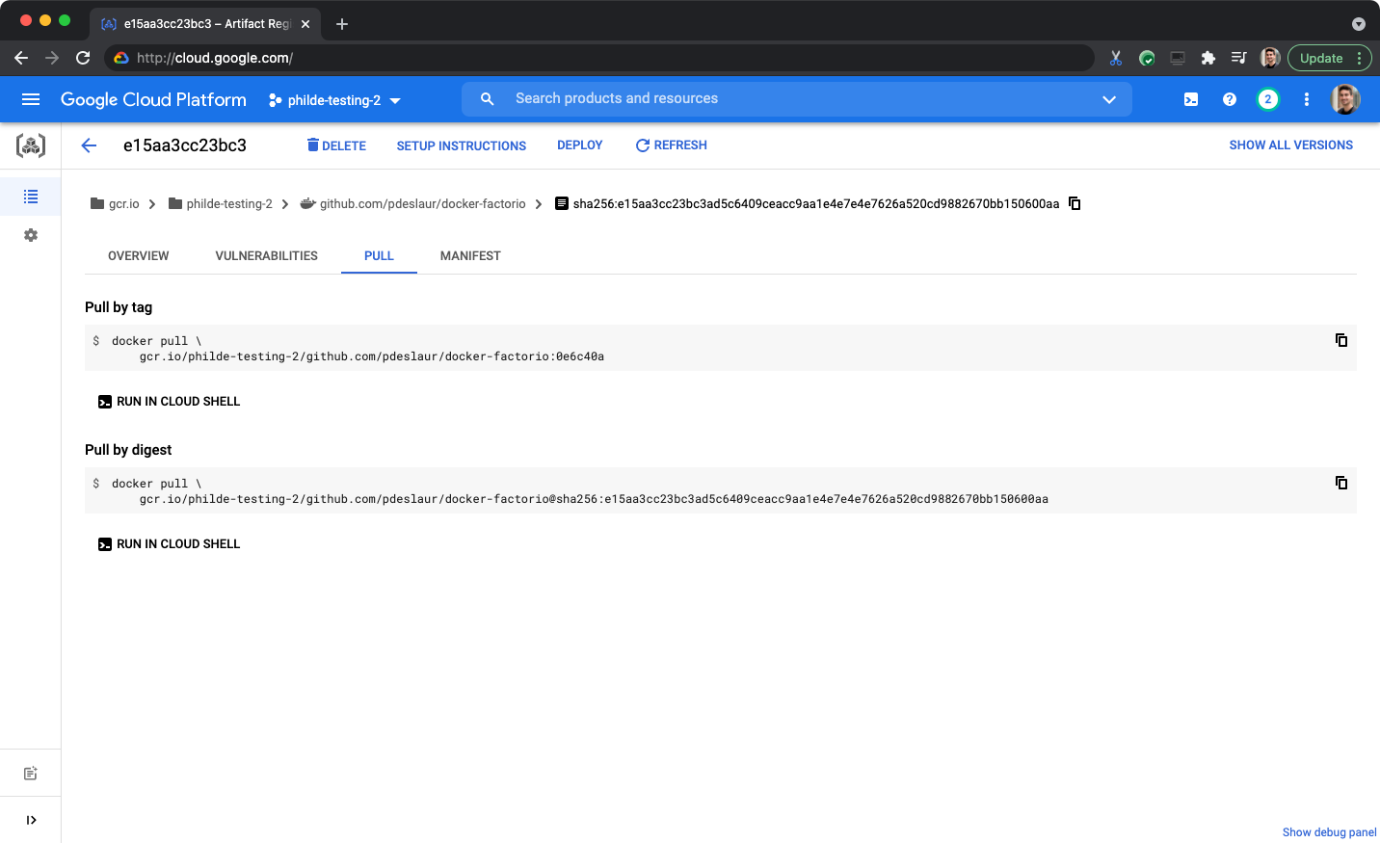Open the Google account avatar in the blue header
Image resolution: width=1380 pixels, height=843 pixels.
point(1345,99)
